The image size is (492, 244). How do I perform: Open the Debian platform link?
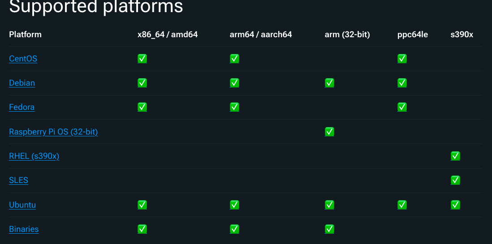[22, 83]
